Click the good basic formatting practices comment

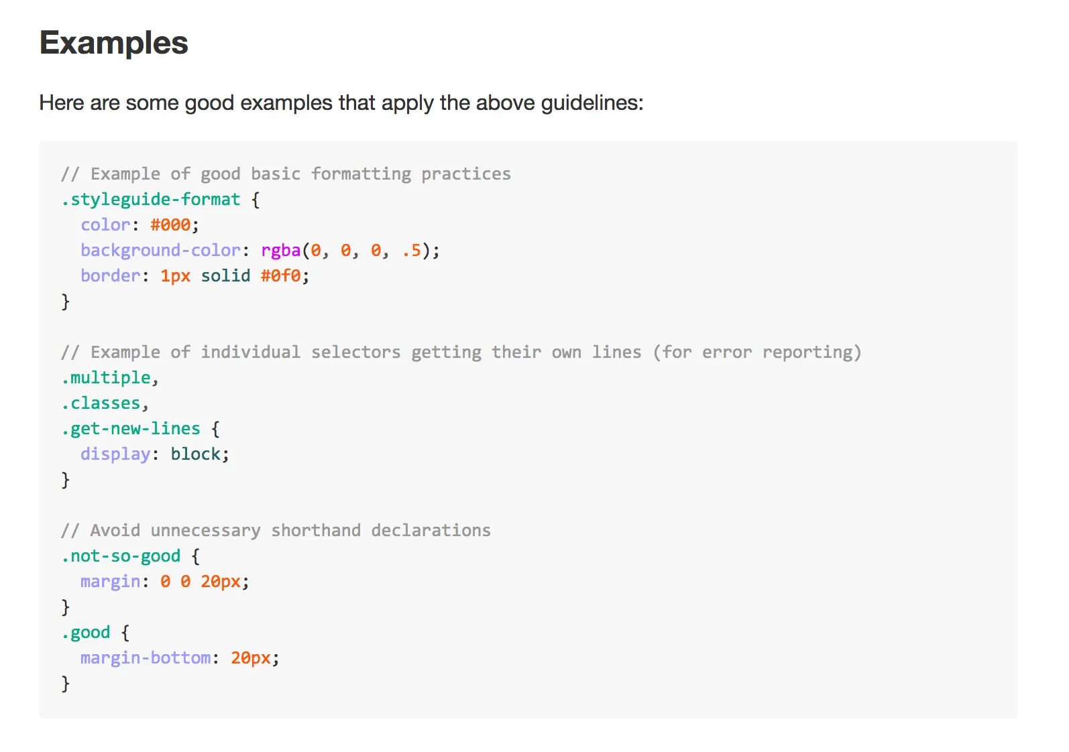point(286,174)
